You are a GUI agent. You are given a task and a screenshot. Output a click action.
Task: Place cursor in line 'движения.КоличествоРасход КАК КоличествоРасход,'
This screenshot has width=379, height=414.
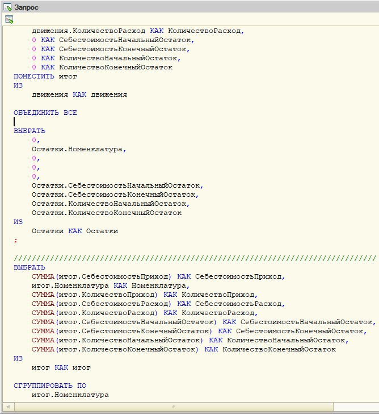coord(138,31)
